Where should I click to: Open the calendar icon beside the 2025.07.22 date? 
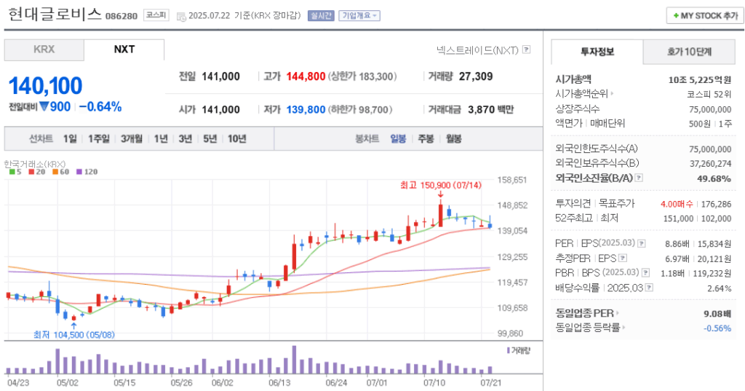(x=181, y=17)
